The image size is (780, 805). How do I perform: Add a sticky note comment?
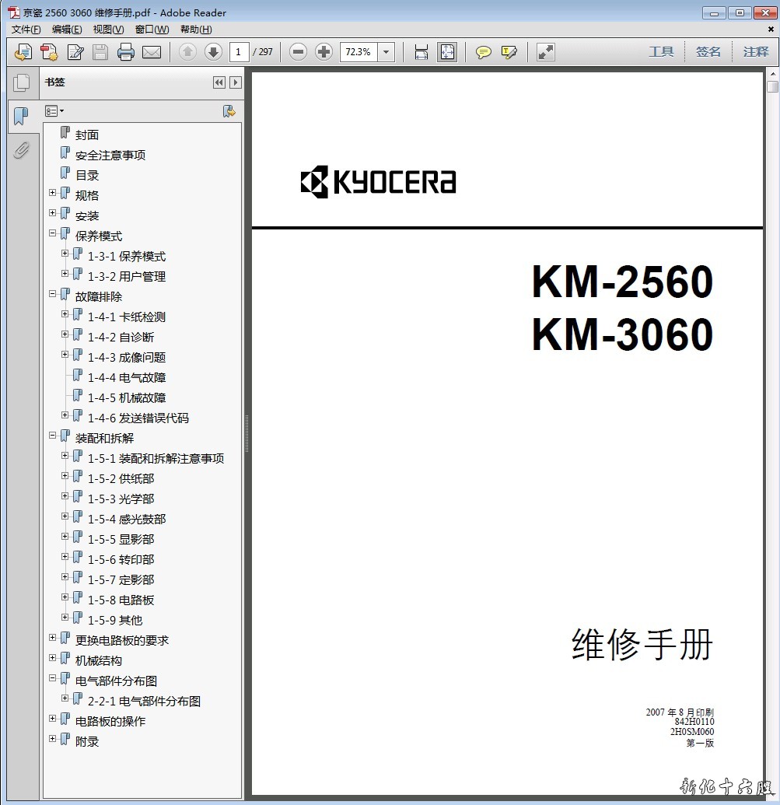click(484, 52)
